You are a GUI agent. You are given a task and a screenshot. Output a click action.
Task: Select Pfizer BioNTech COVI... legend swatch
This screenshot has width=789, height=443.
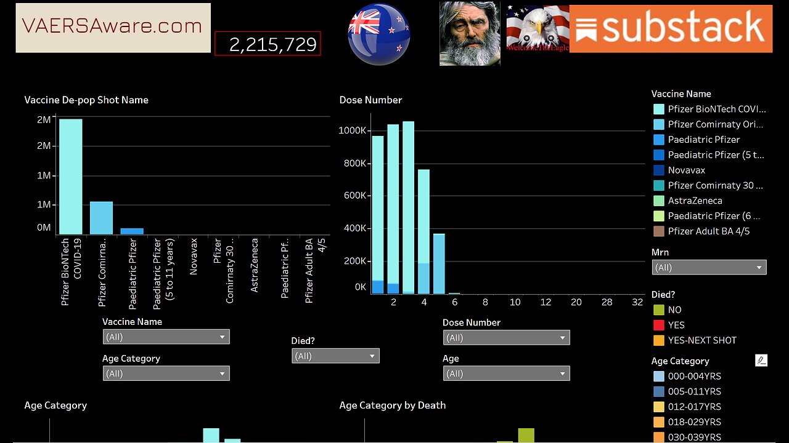[659, 109]
